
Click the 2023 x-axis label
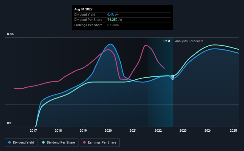coord(183,130)
